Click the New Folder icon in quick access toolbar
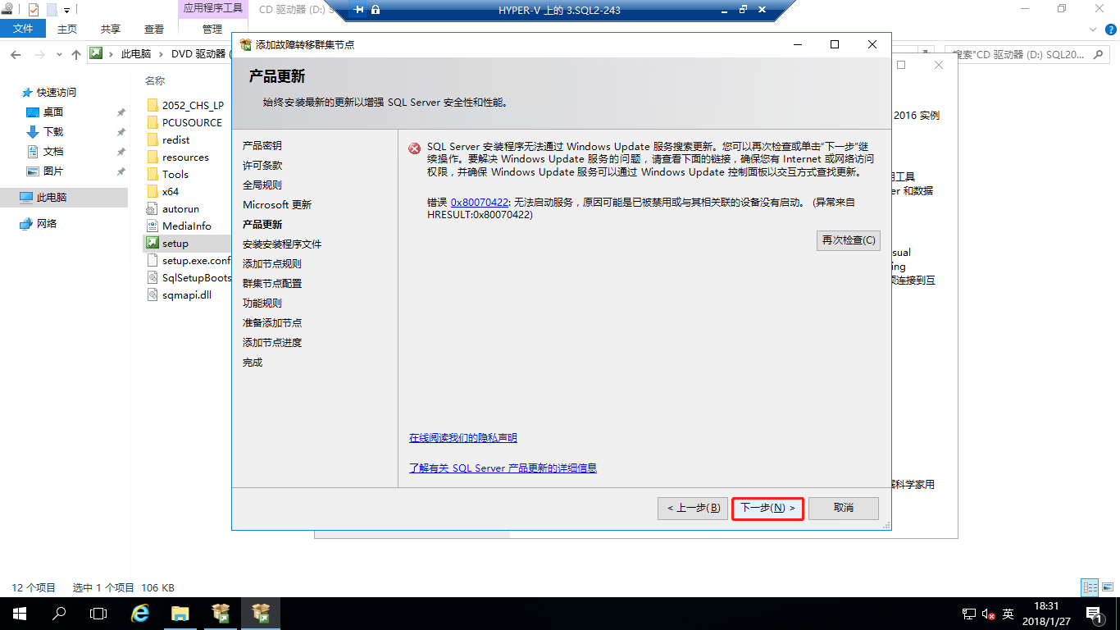This screenshot has width=1120, height=630. (x=52, y=10)
